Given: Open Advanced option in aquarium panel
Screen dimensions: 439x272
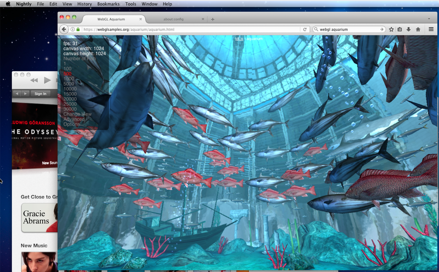Looking at the screenshot, I should click(x=74, y=119).
